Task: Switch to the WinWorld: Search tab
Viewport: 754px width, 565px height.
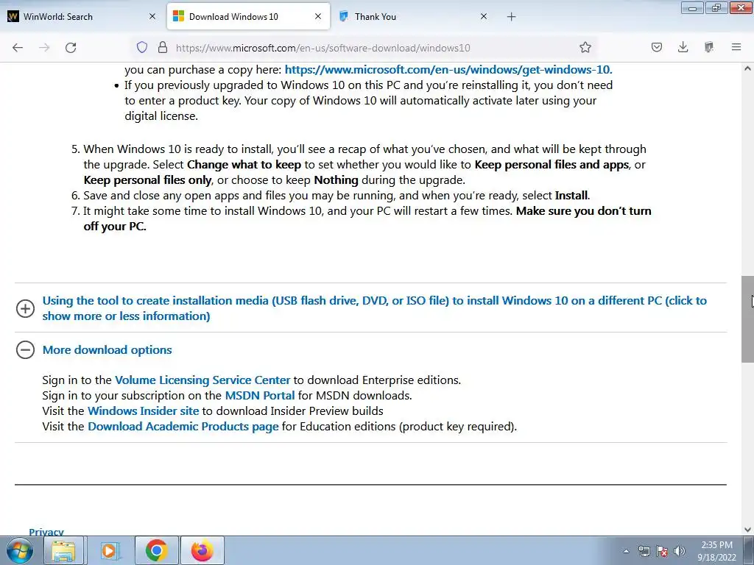Action: (x=82, y=17)
